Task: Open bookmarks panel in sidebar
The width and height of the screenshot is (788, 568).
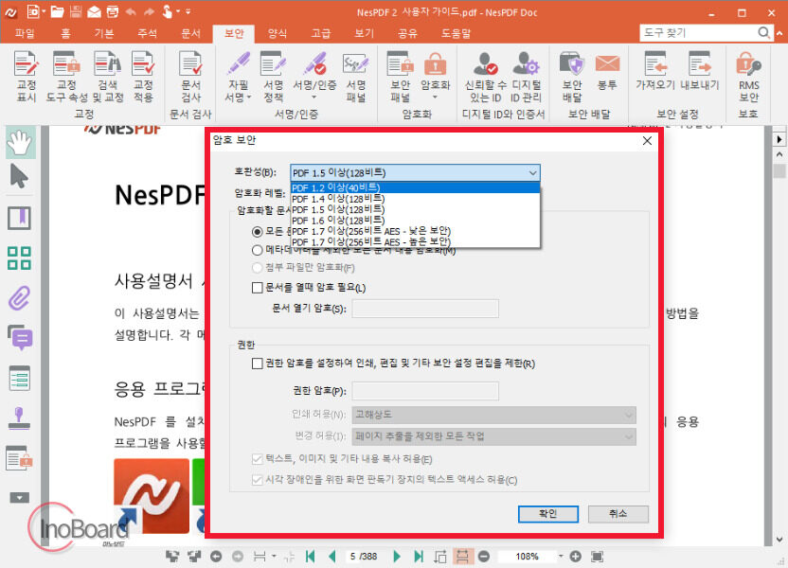Action: [x=20, y=219]
